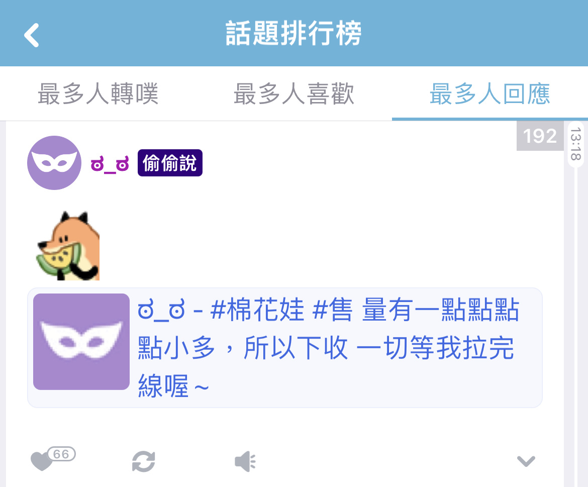This screenshot has width=588, height=487.
Task: Replurk using the circular arrows icon
Action: (x=144, y=461)
